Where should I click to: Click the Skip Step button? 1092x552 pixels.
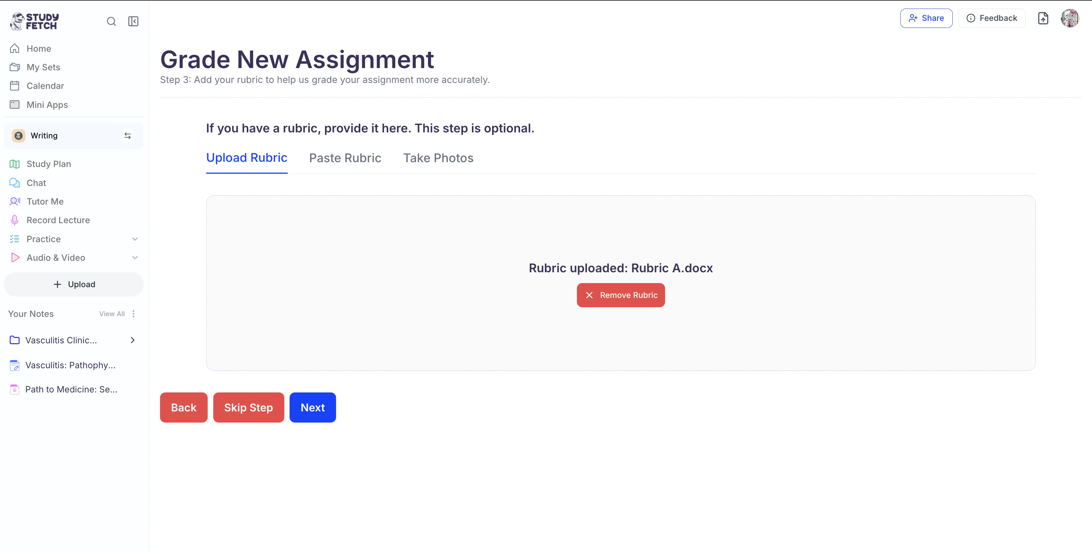point(248,407)
